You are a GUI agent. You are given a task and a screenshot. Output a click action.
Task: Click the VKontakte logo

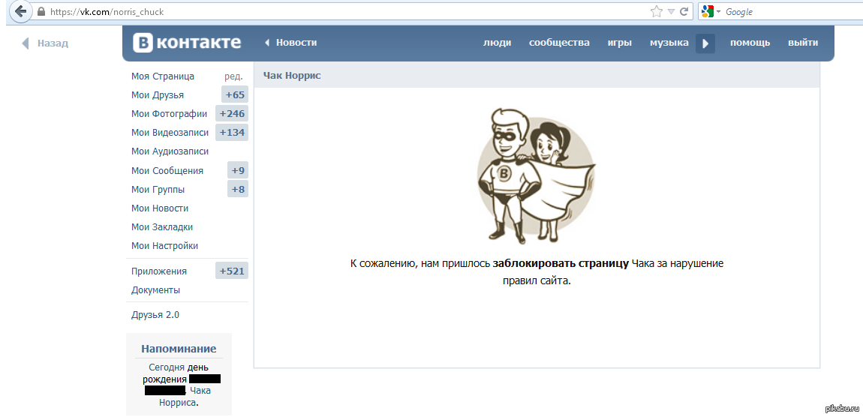pyautogui.click(x=188, y=43)
